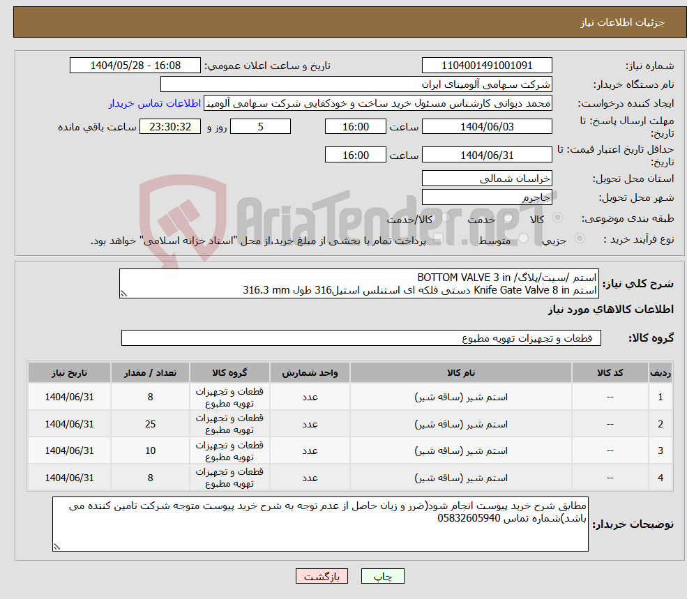Viewport: 687px width, 599px height.
Task: Select the جزیی purchase type radio
Action: (x=579, y=238)
